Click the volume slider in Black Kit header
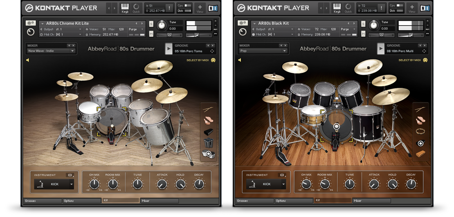454x217 pixels. click(411, 35)
